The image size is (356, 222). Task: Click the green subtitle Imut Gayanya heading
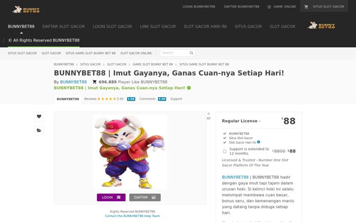[120, 88]
